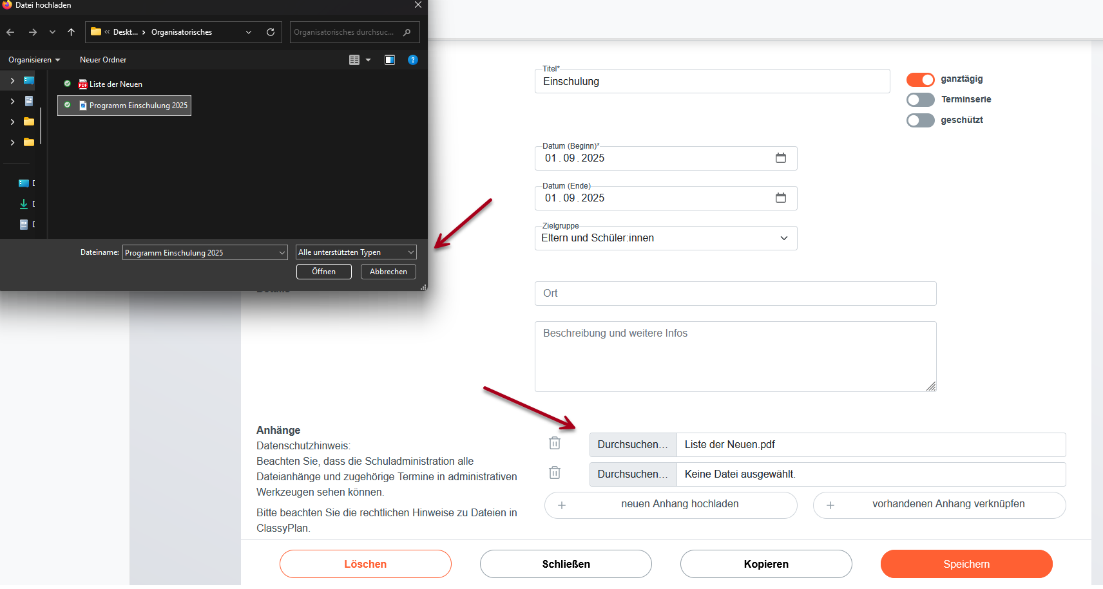Open the file type filter dropdown
This screenshot has height=589, width=1103.
click(356, 252)
